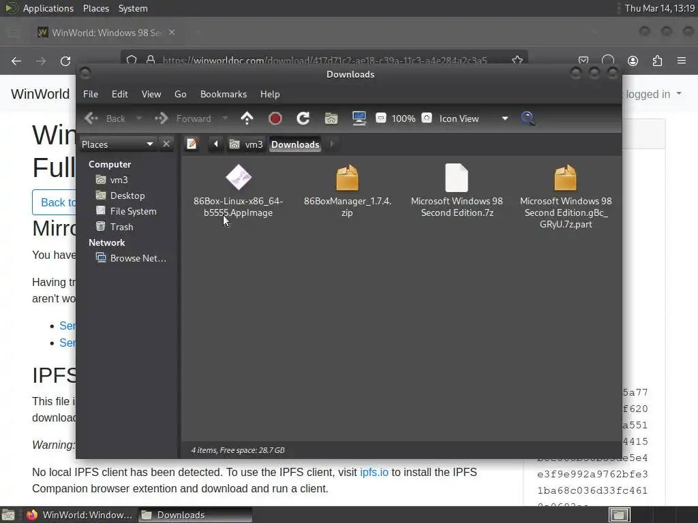Click the path bar right scroll arrow
Viewport: 698px width, 523px height.
tap(332, 144)
